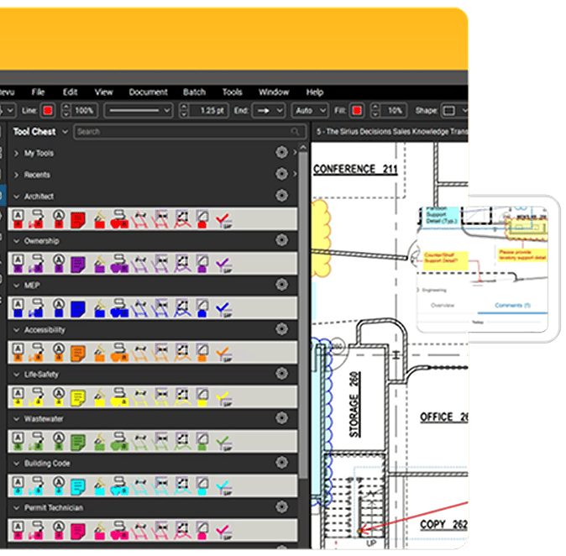Select the pink note tool in Permit Technician row
Image resolution: width=566 pixels, height=556 pixels.
(x=78, y=532)
